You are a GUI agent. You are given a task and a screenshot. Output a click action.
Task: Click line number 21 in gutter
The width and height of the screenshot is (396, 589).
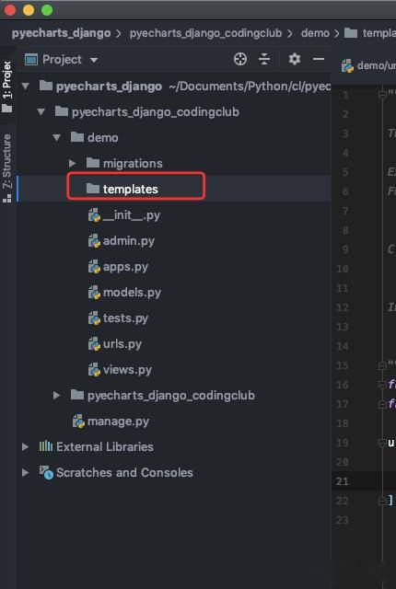click(343, 481)
